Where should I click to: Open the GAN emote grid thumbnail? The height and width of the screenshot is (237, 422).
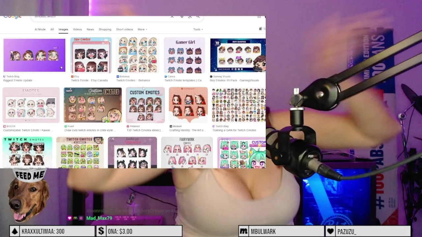click(x=239, y=105)
